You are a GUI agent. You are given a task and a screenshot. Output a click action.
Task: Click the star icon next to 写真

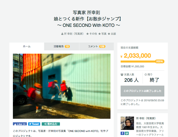pos(99,34)
